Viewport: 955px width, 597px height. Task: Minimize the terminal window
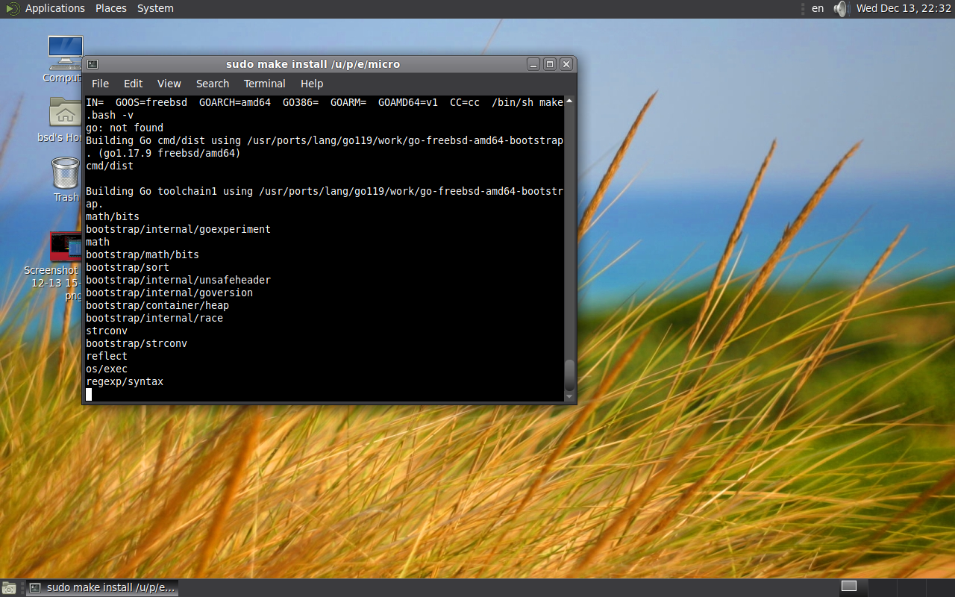tap(533, 64)
